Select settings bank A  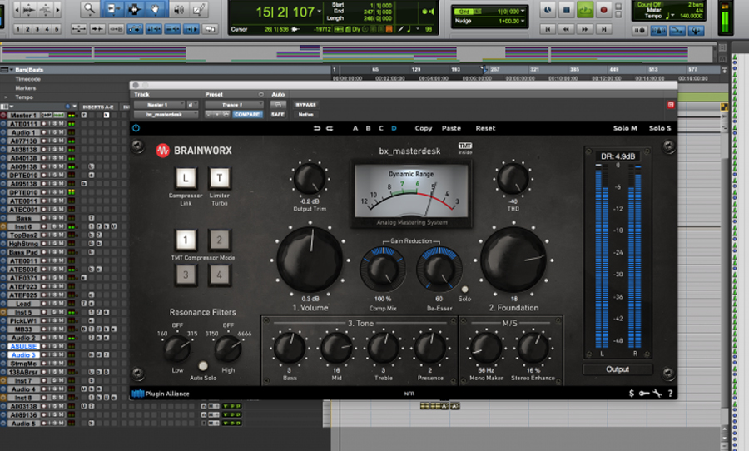tap(355, 128)
